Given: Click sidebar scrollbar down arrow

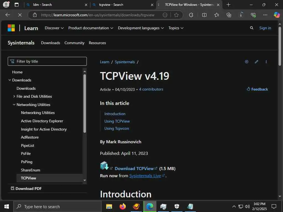Looking at the screenshot, I should (x=85, y=180).
